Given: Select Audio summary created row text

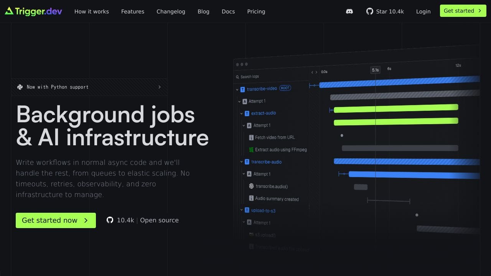Looking at the screenshot, I should pos(277,199).
